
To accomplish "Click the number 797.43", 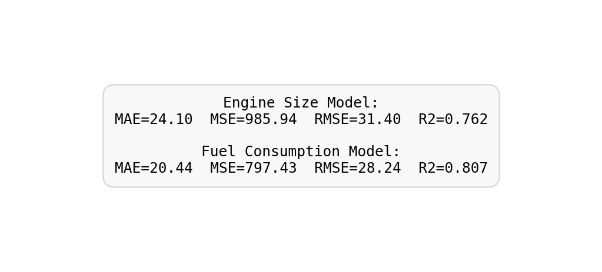I will pyautogui.click(x=271, y=169).
